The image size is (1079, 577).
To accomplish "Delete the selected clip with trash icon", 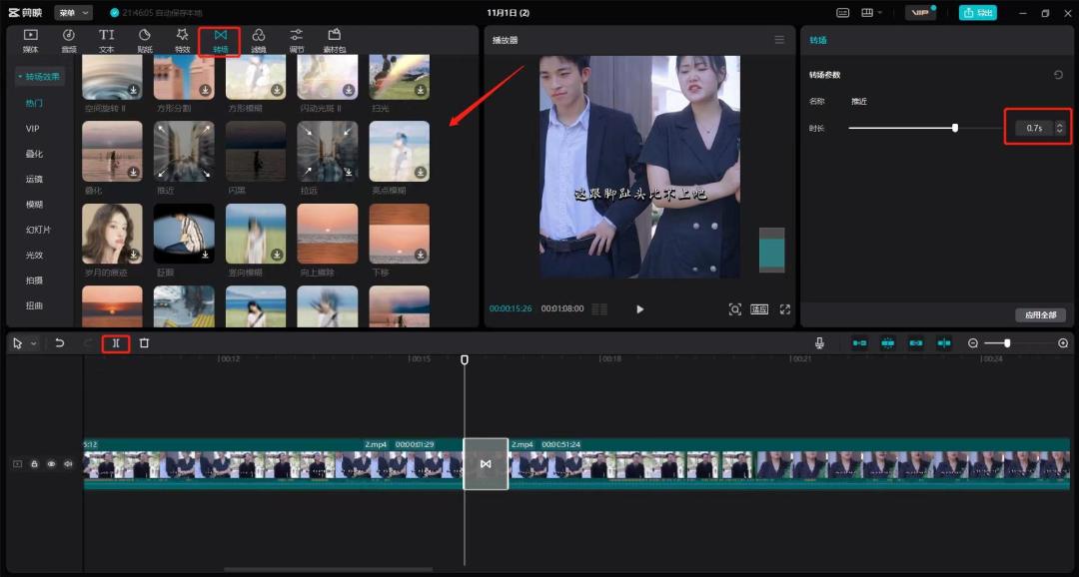I will [144, 343].
